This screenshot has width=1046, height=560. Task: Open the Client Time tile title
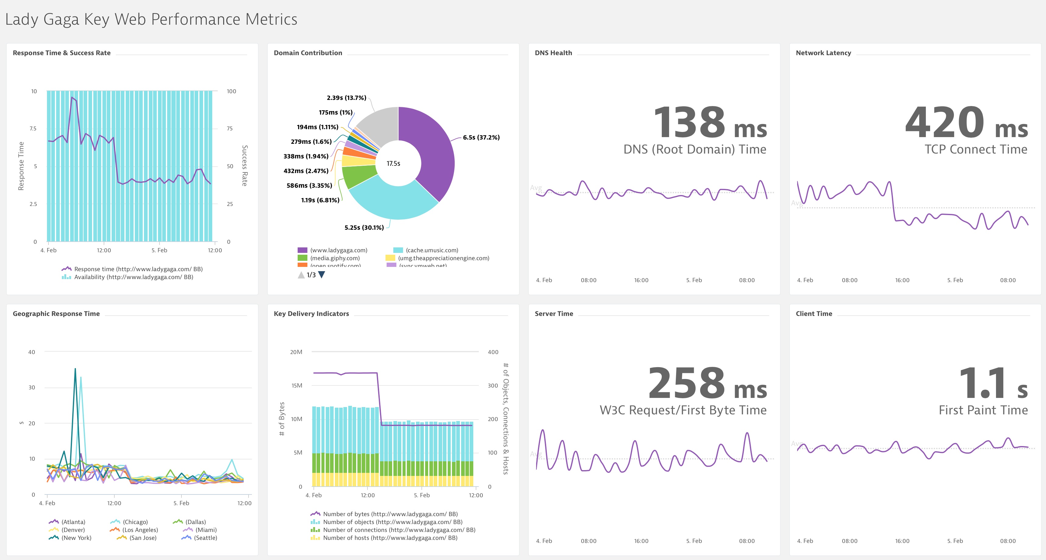814,314
